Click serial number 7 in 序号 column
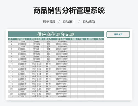The width and height of the screenshot is (138, 106). (12, 56)
